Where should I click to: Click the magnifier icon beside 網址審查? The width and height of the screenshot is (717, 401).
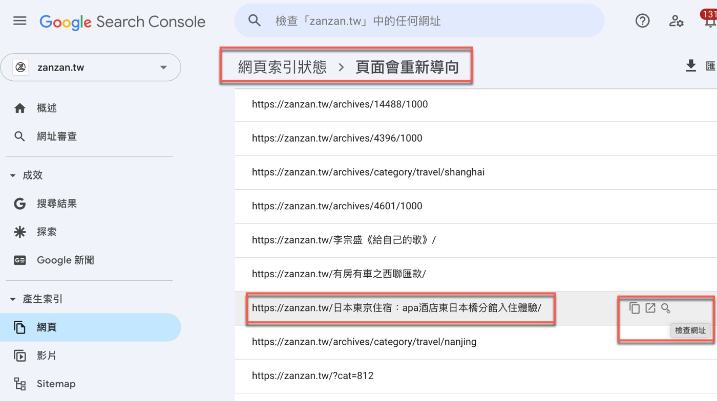click(20, 137)
